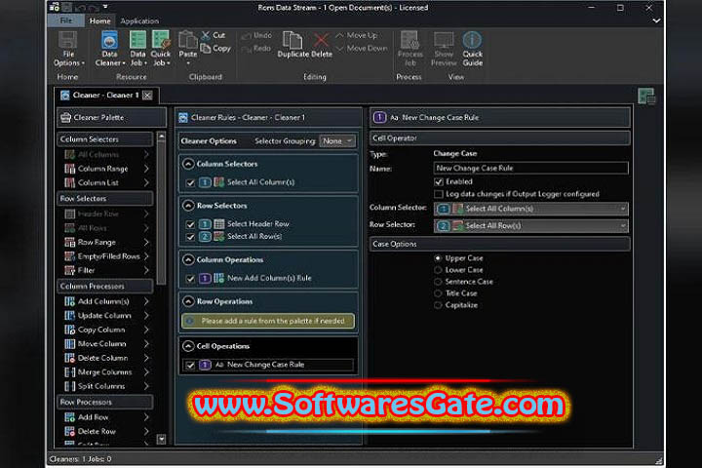This screenshot has height=468, width=702.
Task: Select Update Column palette item
Action: click(106, 316)
